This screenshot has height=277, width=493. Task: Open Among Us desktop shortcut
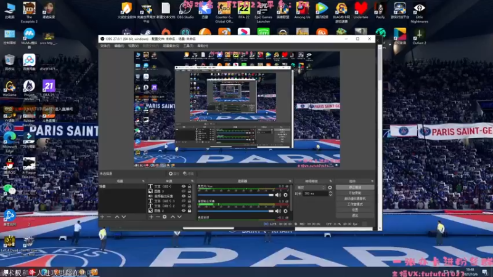click(x=302, y=11)
